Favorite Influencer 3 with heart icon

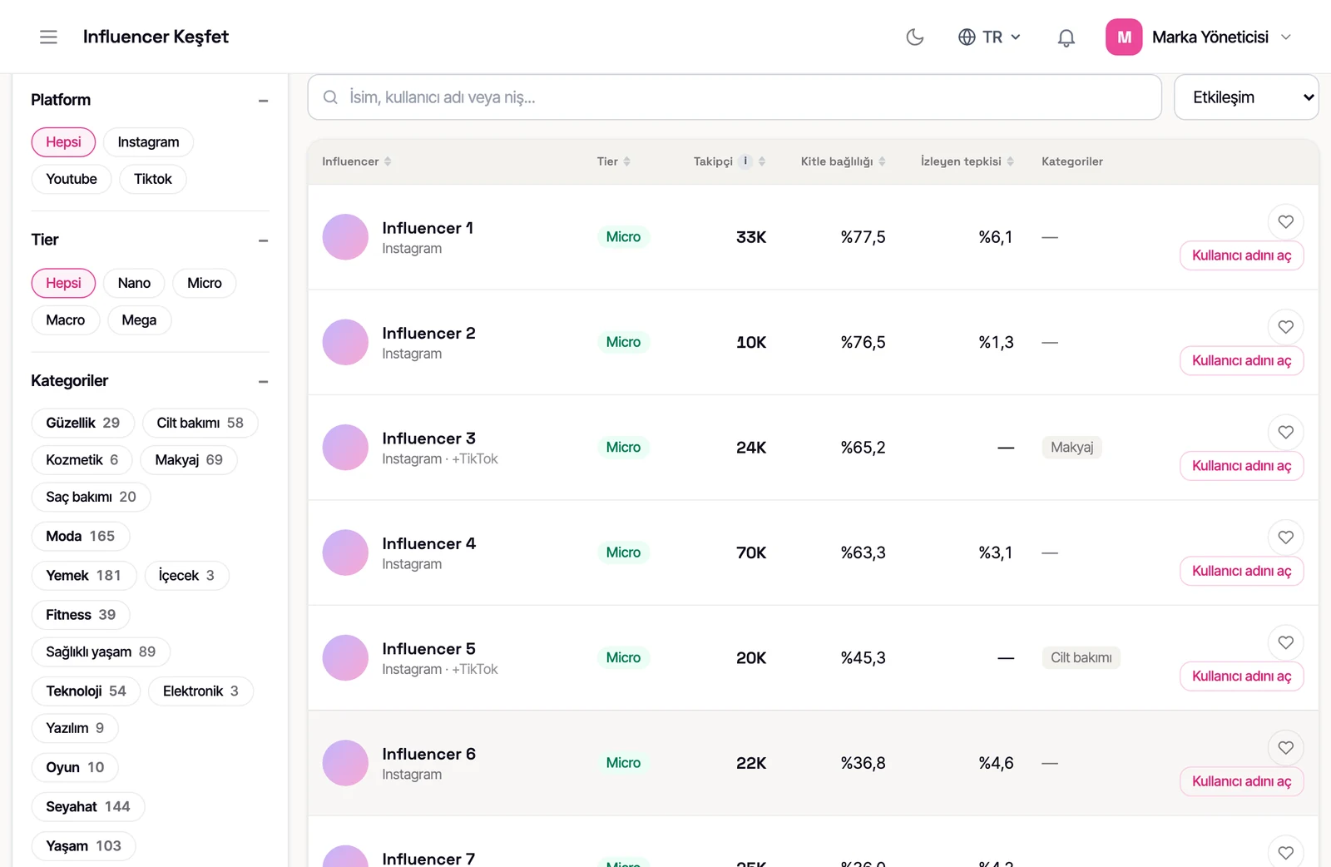[x=1285, y=432]
